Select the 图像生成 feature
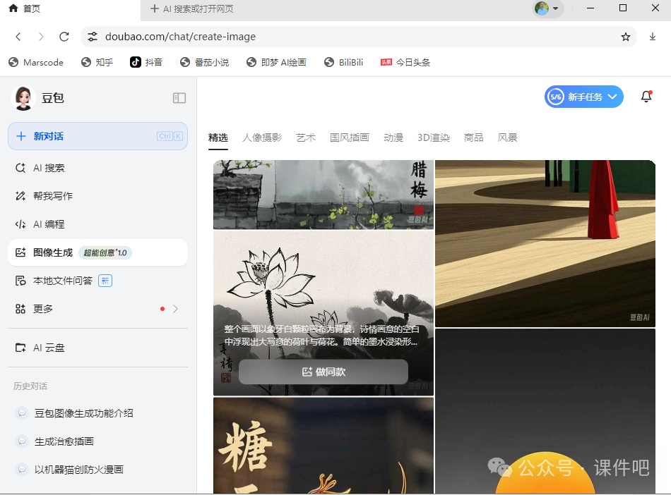The image size is (671, 495). pos(54,252)
